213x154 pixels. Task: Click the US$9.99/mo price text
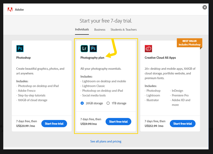tap(89, 124)
